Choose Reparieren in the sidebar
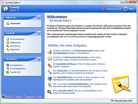The width and height of the screenshot is (138, 104). pos(15,49)
